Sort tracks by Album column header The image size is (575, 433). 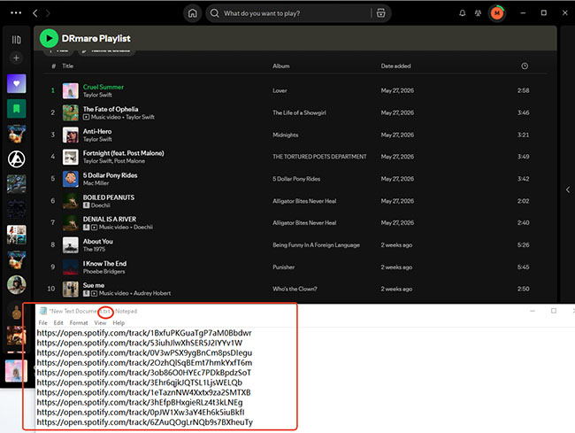(281, 66)
